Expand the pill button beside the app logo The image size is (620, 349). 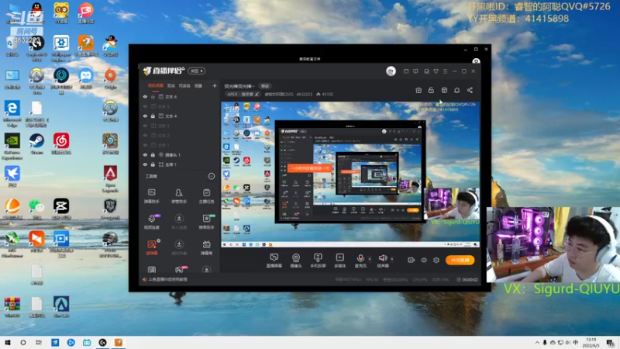(x=197, y=71)
